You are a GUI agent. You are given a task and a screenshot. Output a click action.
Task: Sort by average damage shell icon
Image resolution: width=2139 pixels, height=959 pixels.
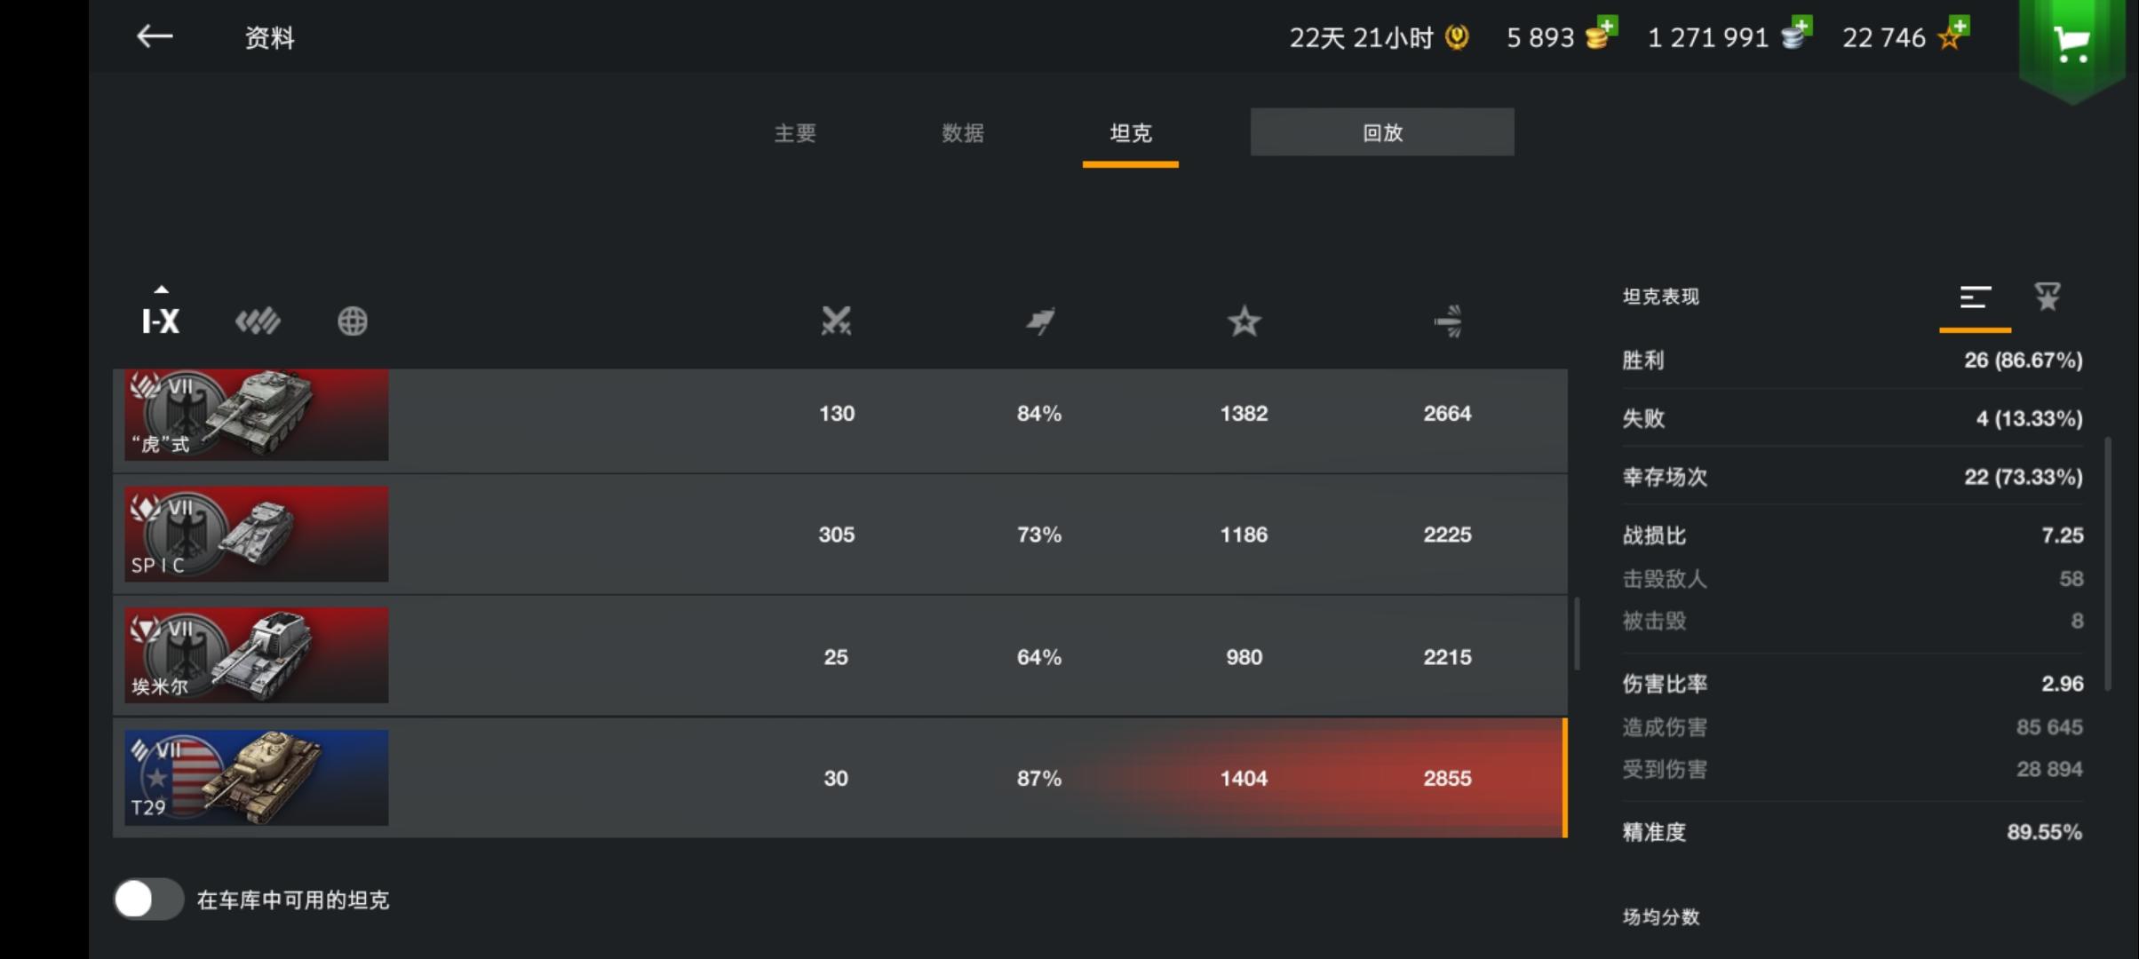pos(1448,321)
